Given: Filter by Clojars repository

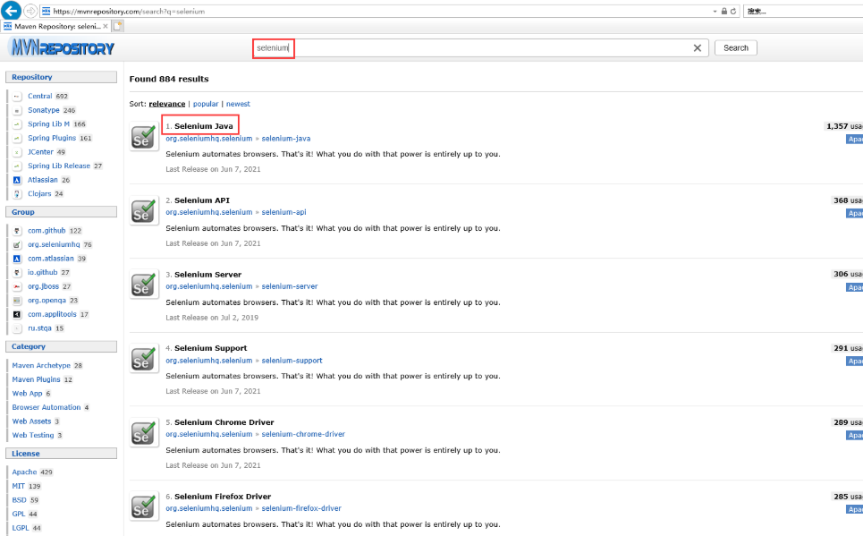Looking at the screenshot, I should tap(39, 194).
